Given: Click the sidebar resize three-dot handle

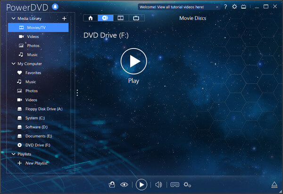Looking at the screenshot, I should pos(77,93).
